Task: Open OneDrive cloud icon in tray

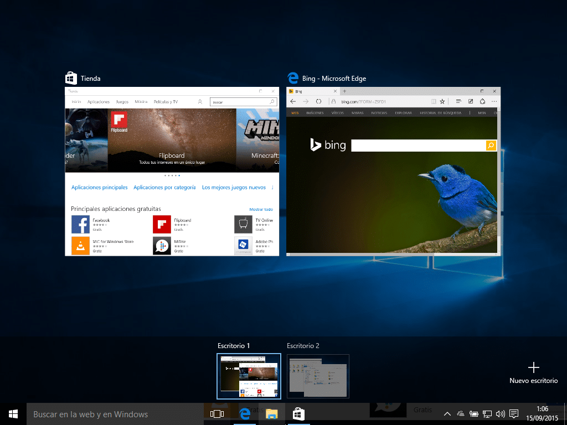Action: click(460, 414)
